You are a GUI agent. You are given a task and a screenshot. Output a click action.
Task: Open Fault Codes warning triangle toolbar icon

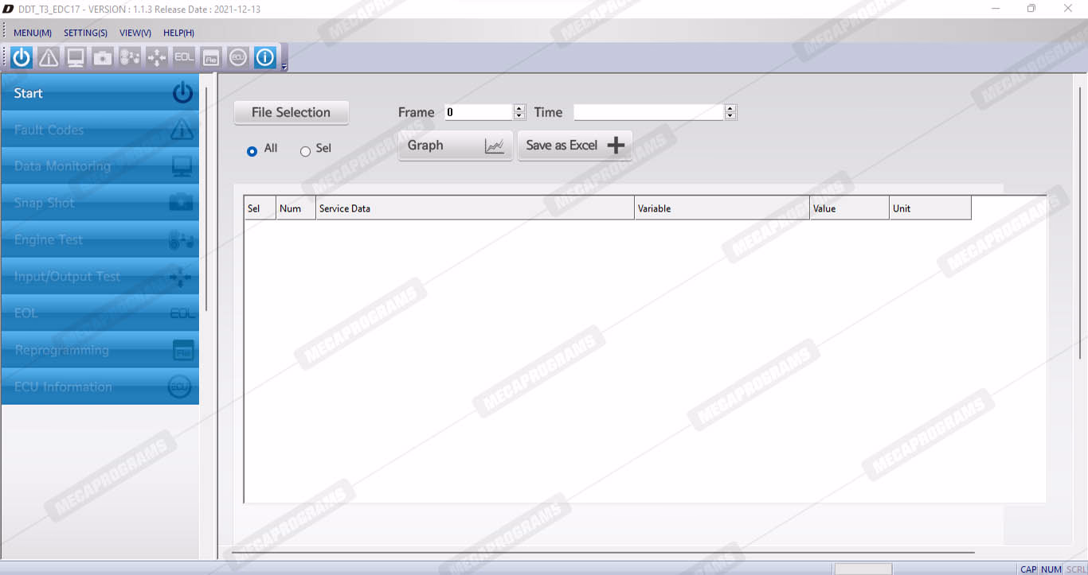[x=49, y=57]
